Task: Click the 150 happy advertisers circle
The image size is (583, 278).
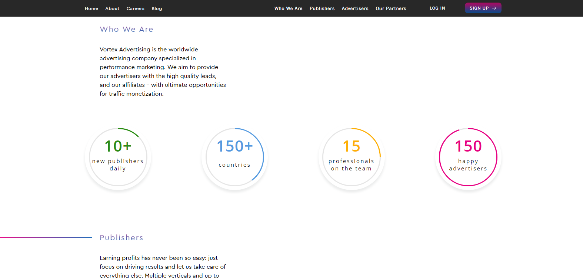Action: (468, 157)
